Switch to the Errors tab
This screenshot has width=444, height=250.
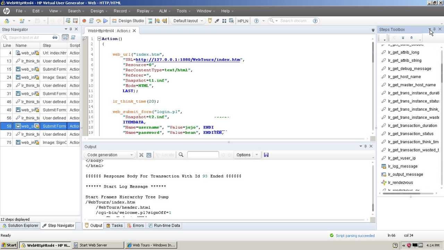135,226
